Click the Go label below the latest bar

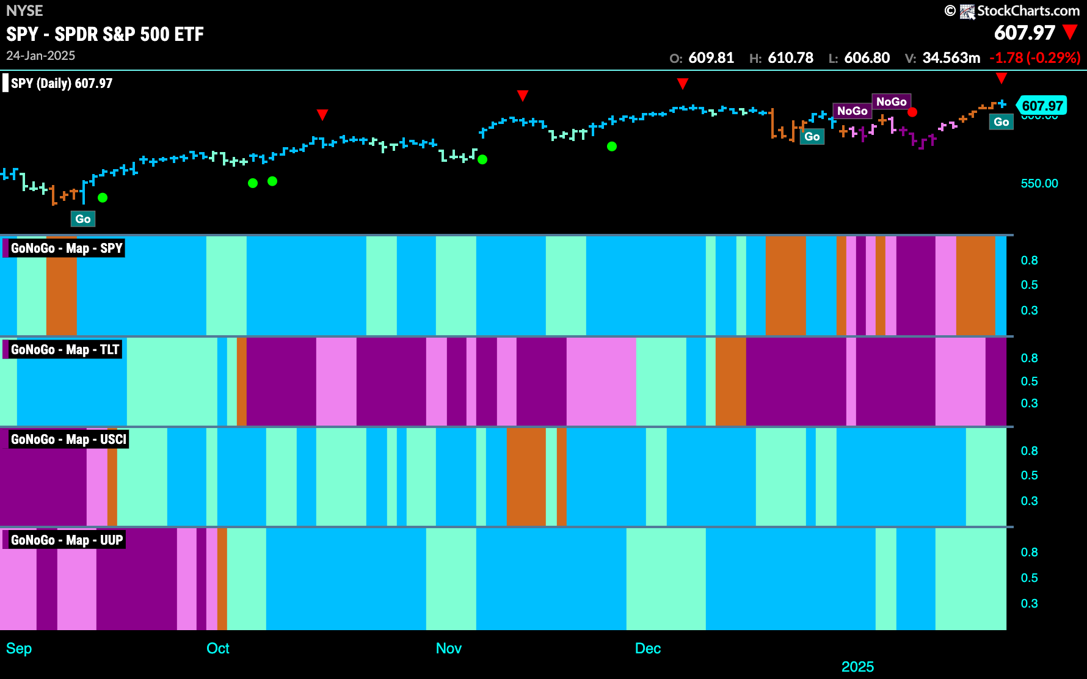(1002, 122)
